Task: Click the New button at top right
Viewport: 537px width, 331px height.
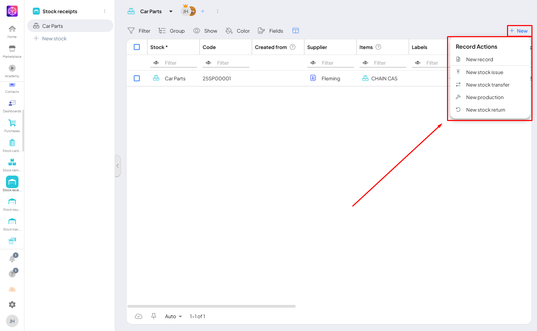Action: click(x=519, y=31)
